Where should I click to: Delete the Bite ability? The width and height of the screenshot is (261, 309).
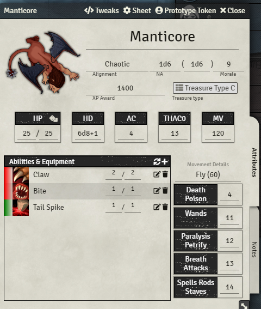[x=165, y=191]
